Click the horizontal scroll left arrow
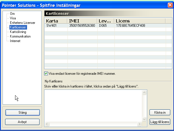The height and width of the screenshot is (131, 174). [x=47, y=124]
